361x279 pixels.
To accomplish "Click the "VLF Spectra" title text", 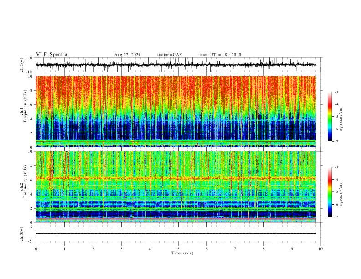I will click(52, 55).
